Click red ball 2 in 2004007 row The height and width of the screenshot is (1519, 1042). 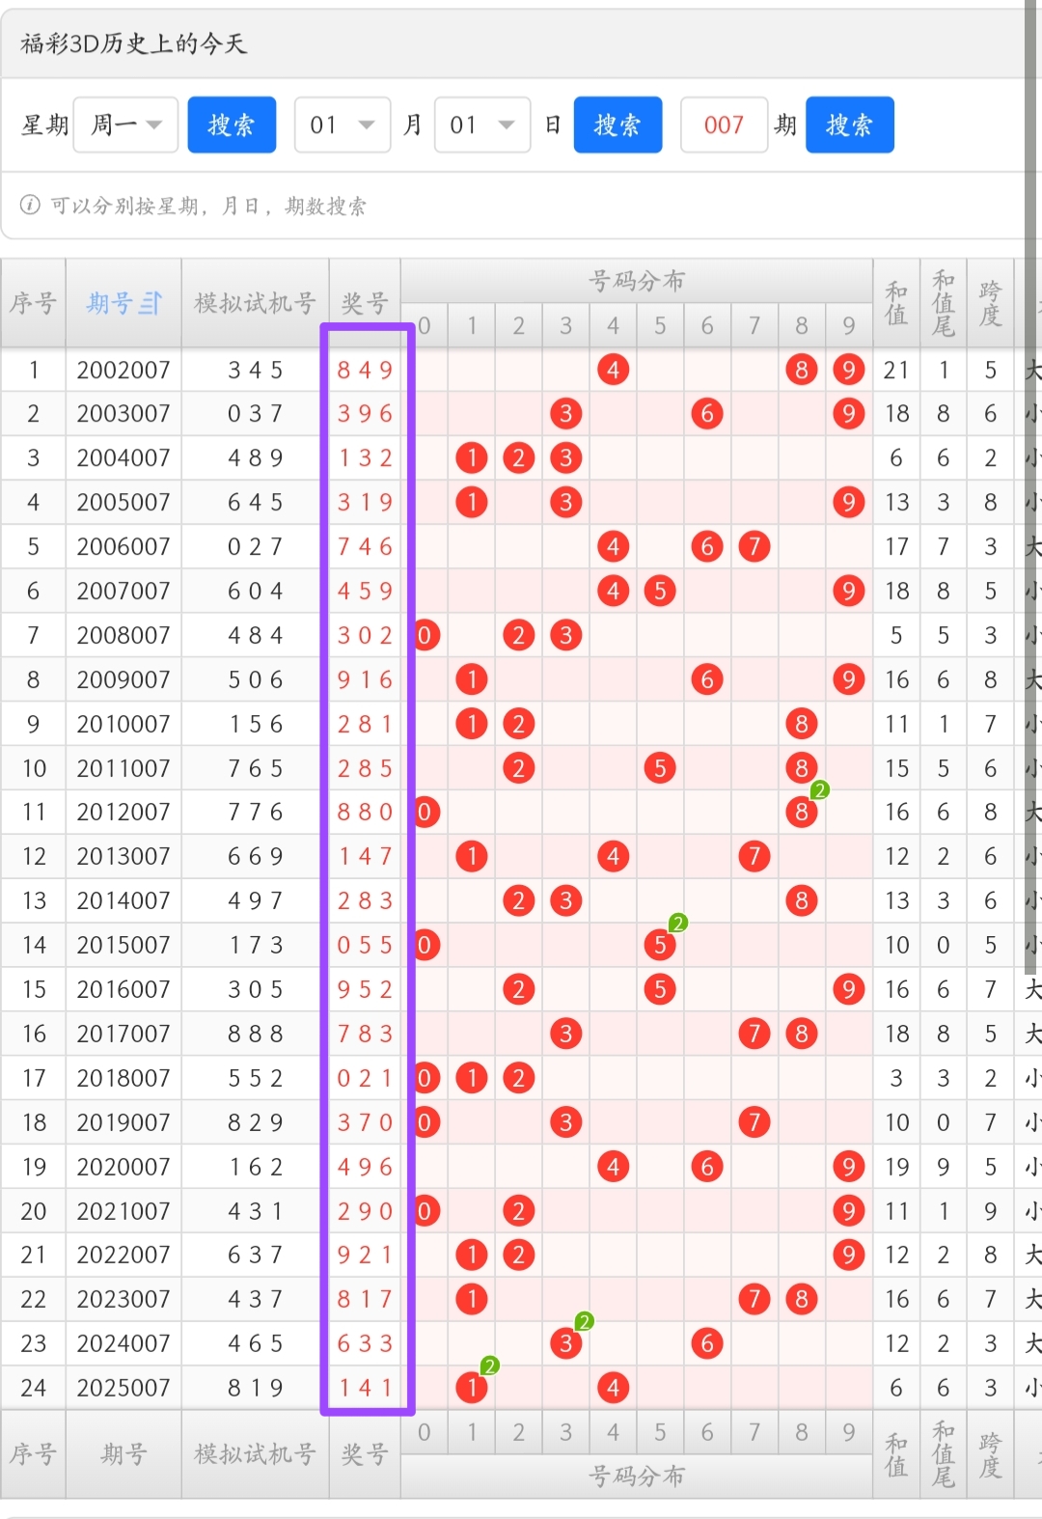tap(519, 457)
